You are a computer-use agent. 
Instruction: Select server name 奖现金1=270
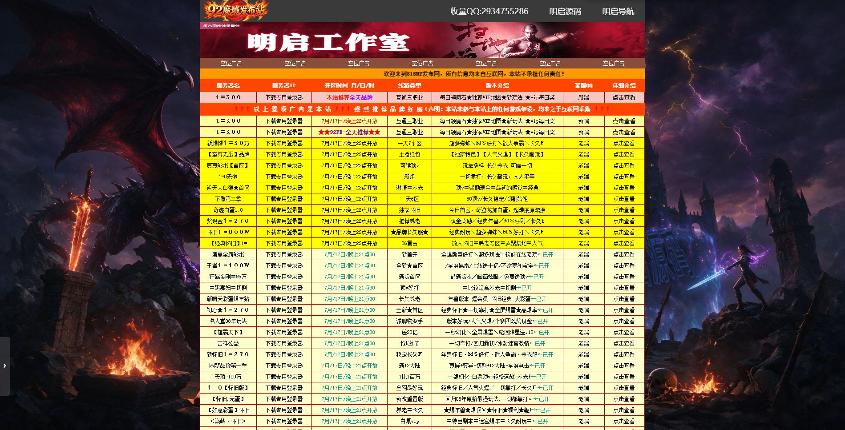(x=228, y=221)
